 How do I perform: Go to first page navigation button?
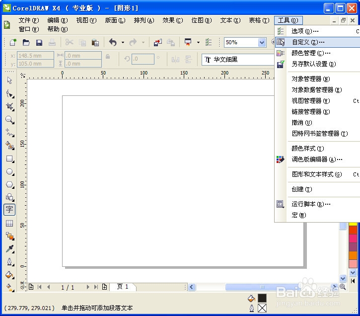(x=40, y=287)
